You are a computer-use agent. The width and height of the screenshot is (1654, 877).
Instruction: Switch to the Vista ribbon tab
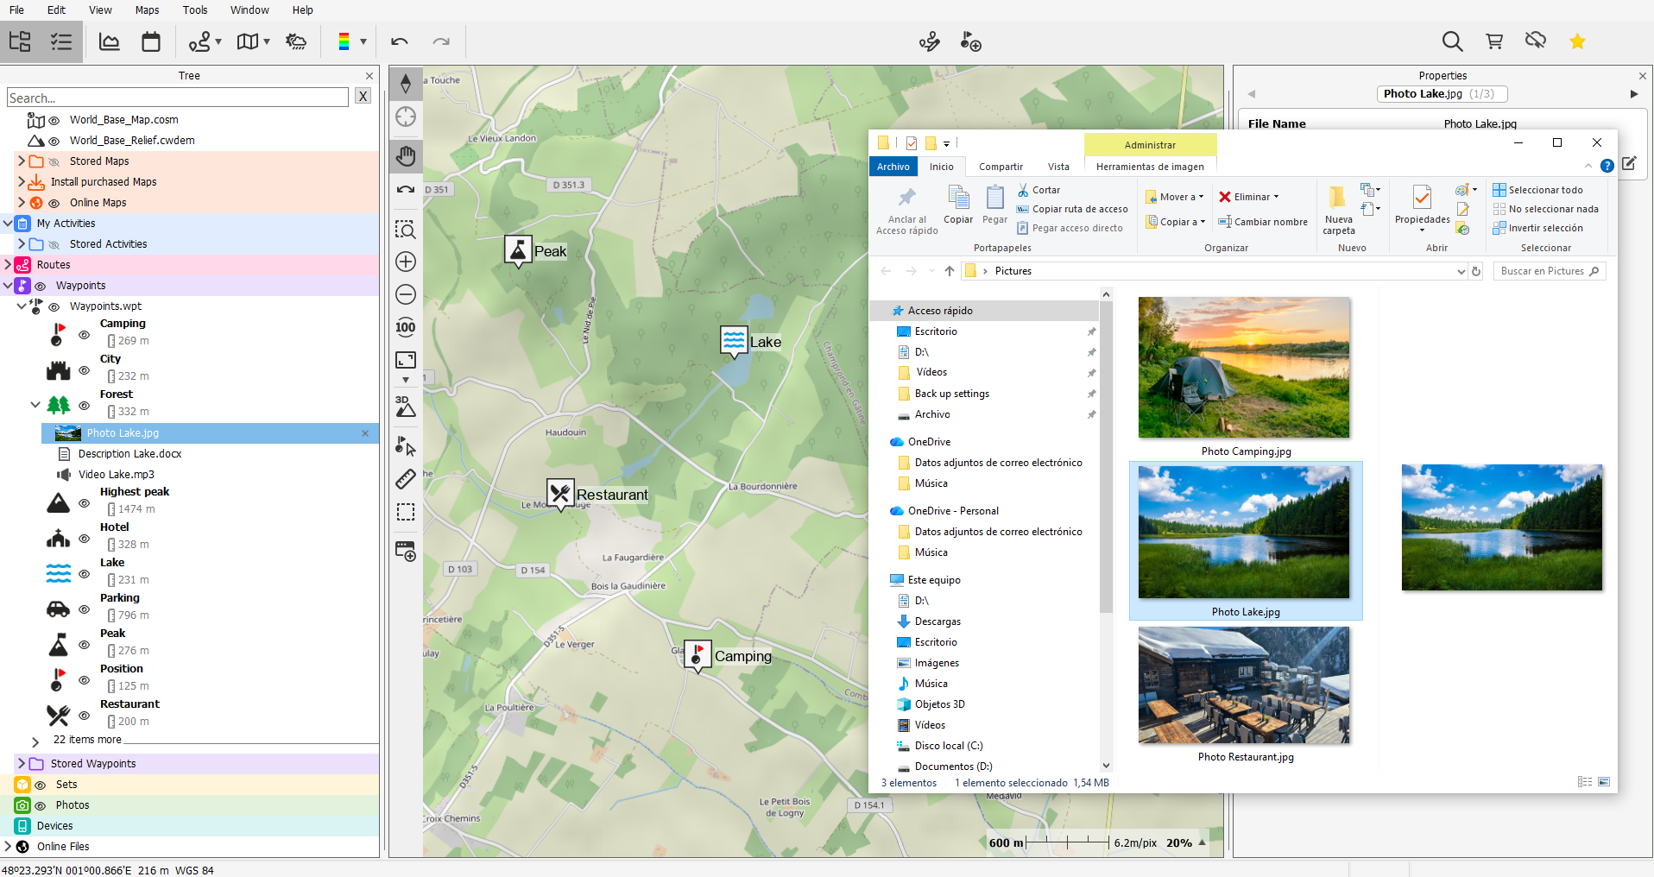pos(1058,167)
